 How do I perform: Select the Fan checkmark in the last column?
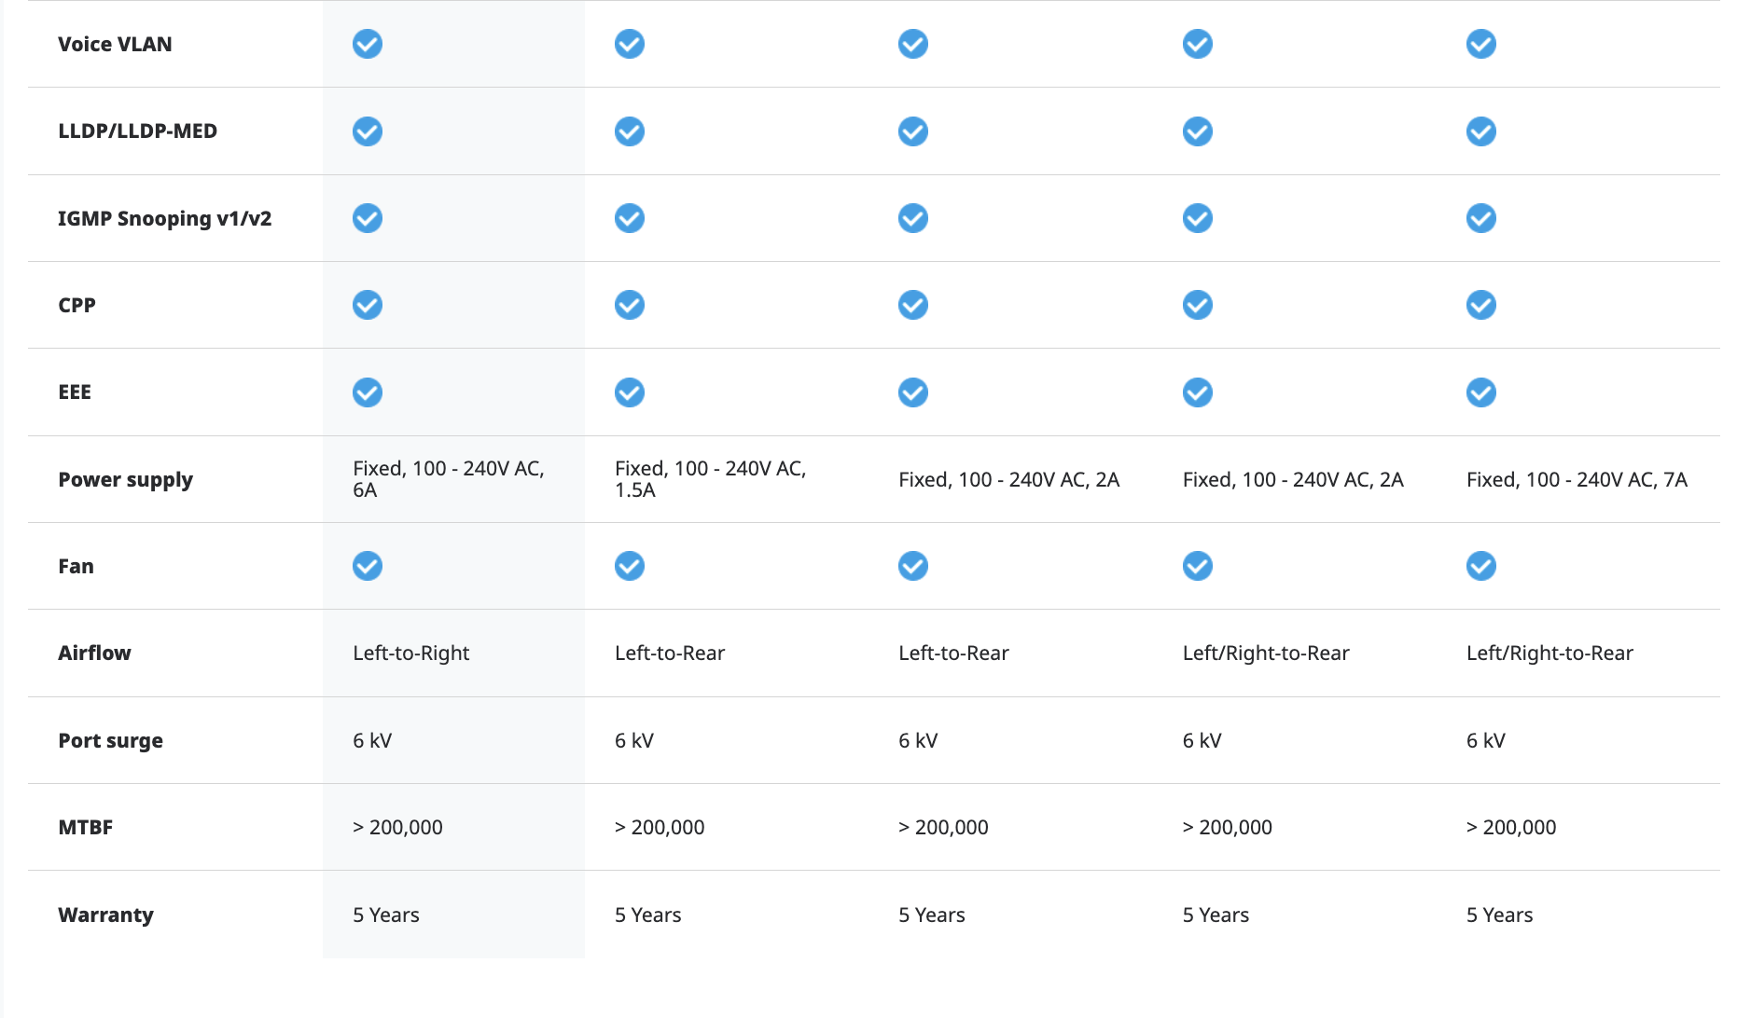[1480, 566]
